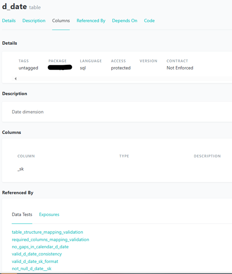Switch to the Exposures sub-tab
This screenshot has height=274, width=232.
49,215
